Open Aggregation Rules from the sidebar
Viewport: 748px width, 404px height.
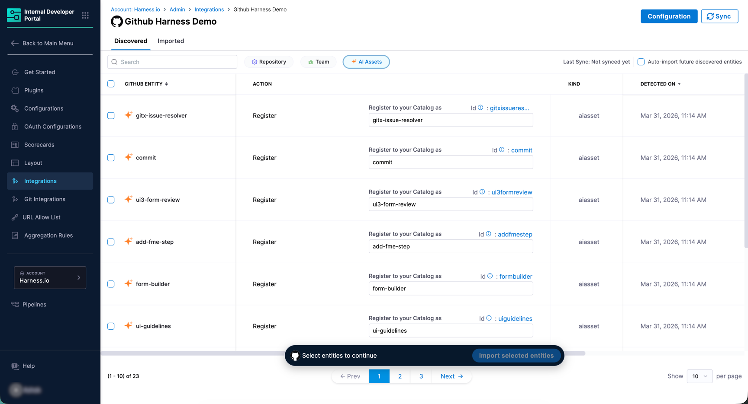(x=48, y=235)
